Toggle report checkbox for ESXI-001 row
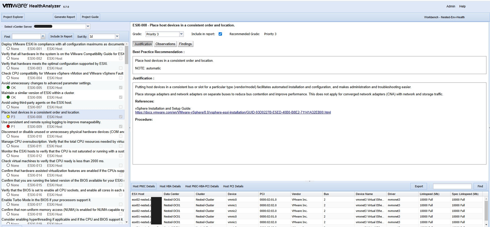This screenshot has height=227, width=490. [121, 49]
